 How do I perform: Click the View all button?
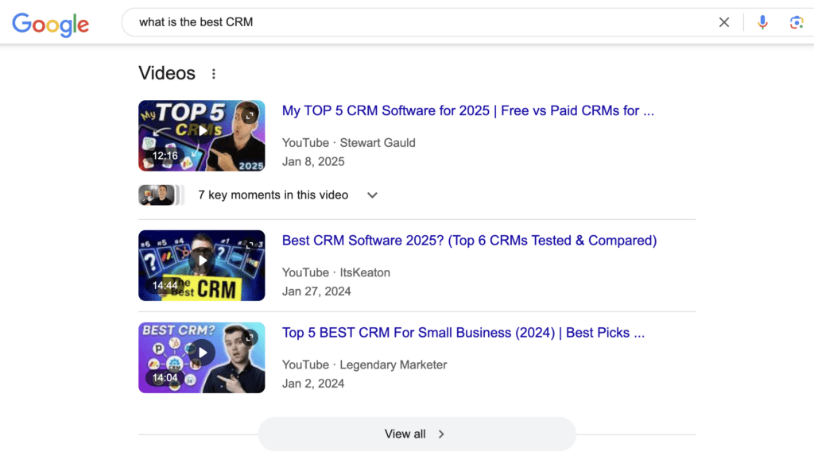click(416, 434)
